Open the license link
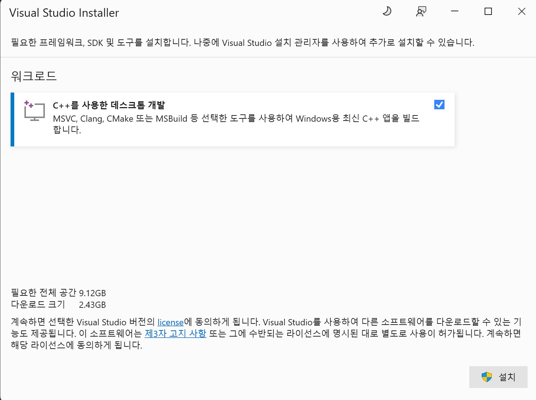Screen dimensions: 536x400 [171, 322]
